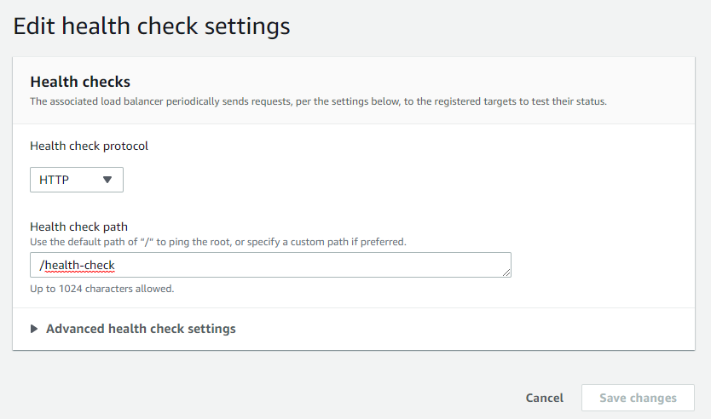Expand Advanced health check settings section

pos(133,329)
